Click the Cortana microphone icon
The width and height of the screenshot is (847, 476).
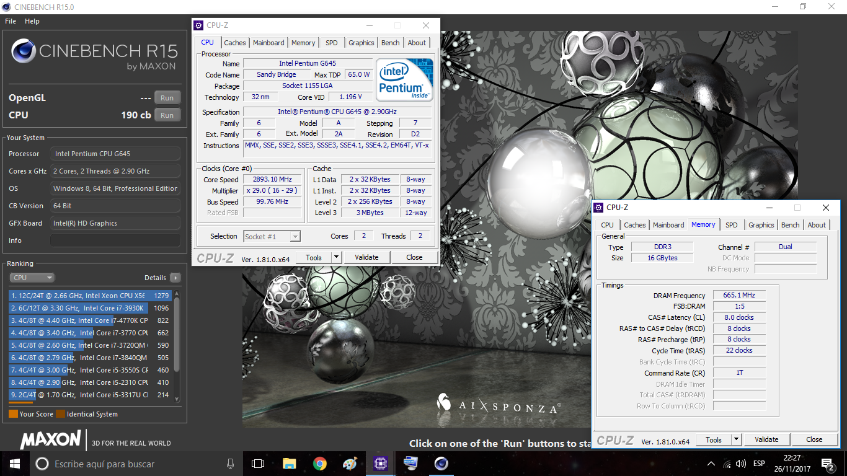[230, 464]
